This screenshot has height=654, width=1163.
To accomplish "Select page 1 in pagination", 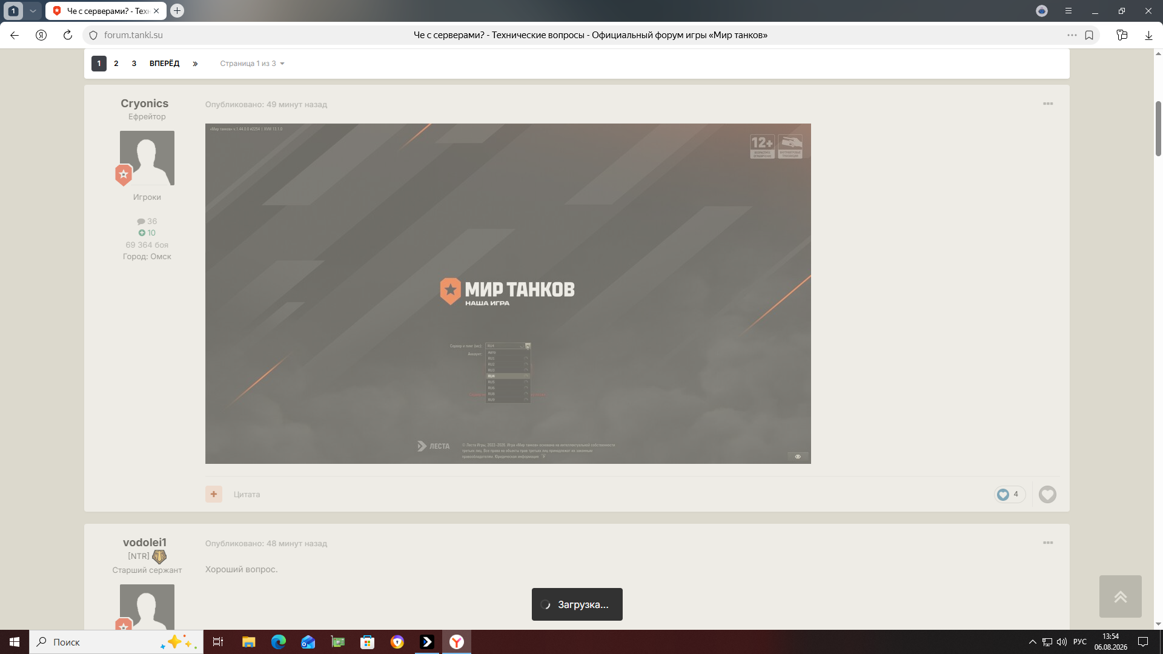I will click(x=99, y=64).
